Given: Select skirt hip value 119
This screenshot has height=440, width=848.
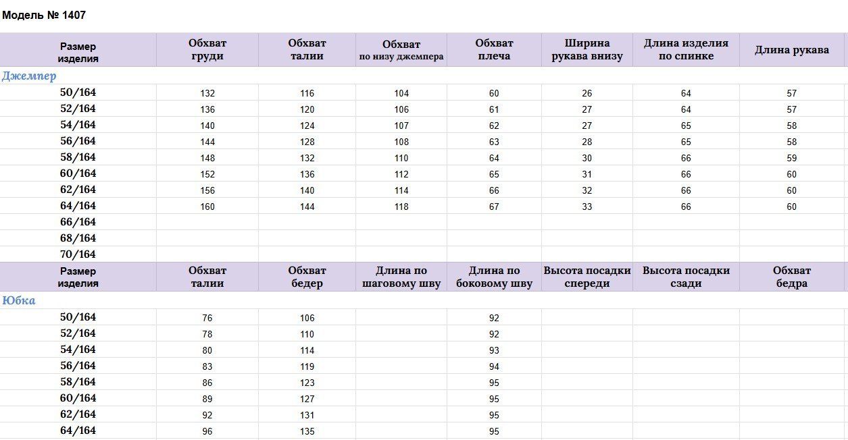Looking at the screenshot, I should pyautogui.click(x=307, y=366).
